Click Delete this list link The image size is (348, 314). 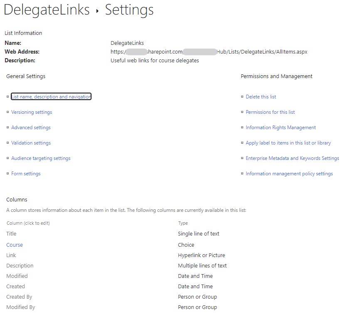pyautogui.click(x=261, y=97)
